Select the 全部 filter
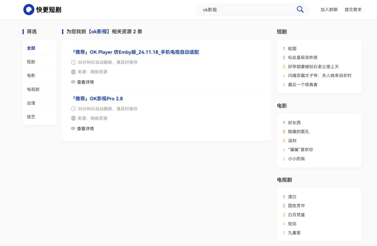Viewport: 377px width, 246px height. [x=31, y=48]
